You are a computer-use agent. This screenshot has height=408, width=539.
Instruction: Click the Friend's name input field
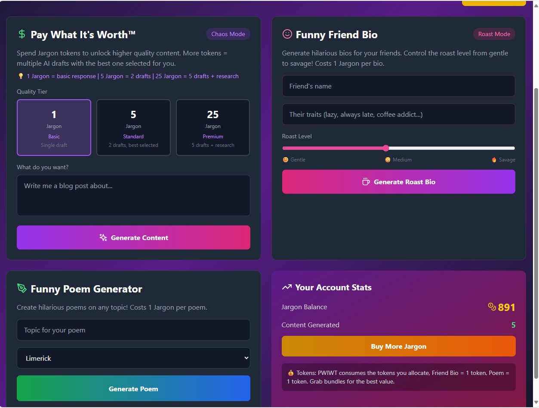(398, 86)
